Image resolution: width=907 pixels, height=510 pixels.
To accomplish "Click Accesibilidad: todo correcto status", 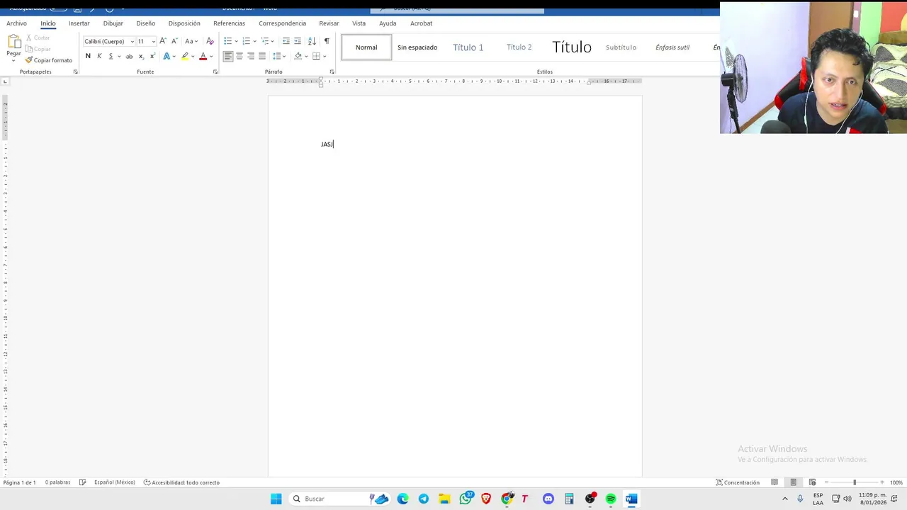I will (x=181, y=482).
